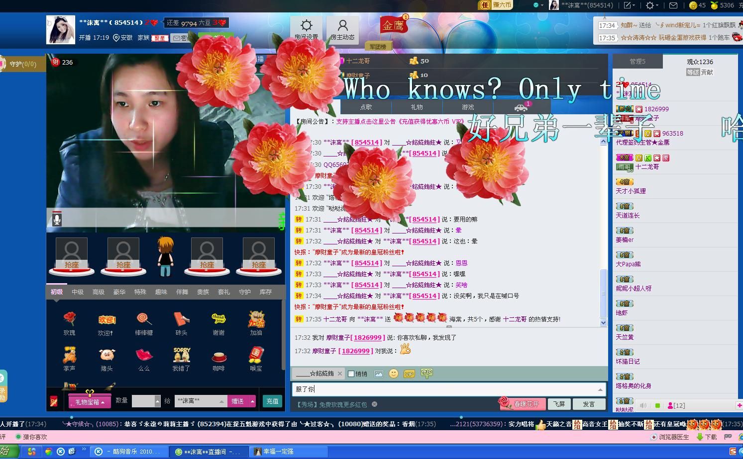The image size is (743, 459).
Task: Select the 加油 cheer gift
Action: point(256,319)
